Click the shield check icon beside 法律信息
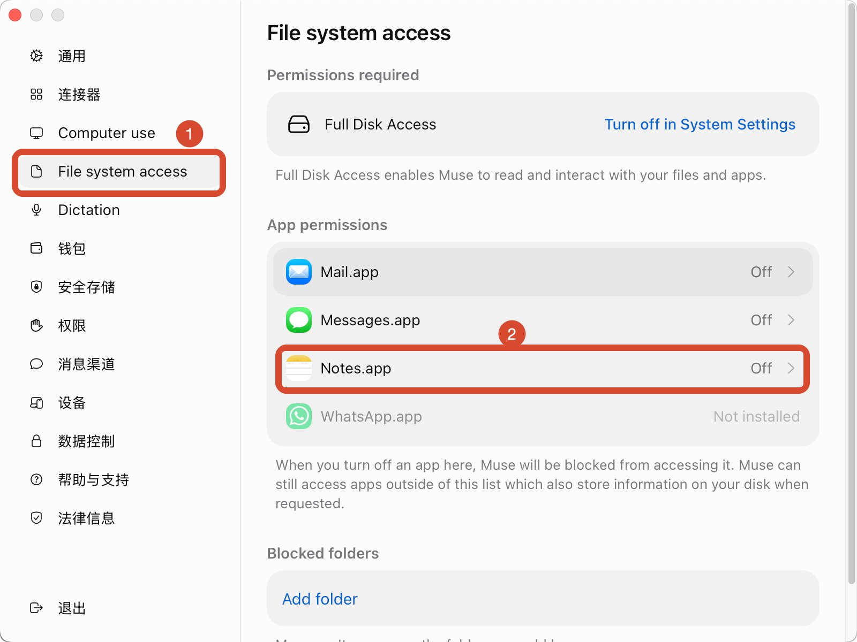 pos(36,518)
